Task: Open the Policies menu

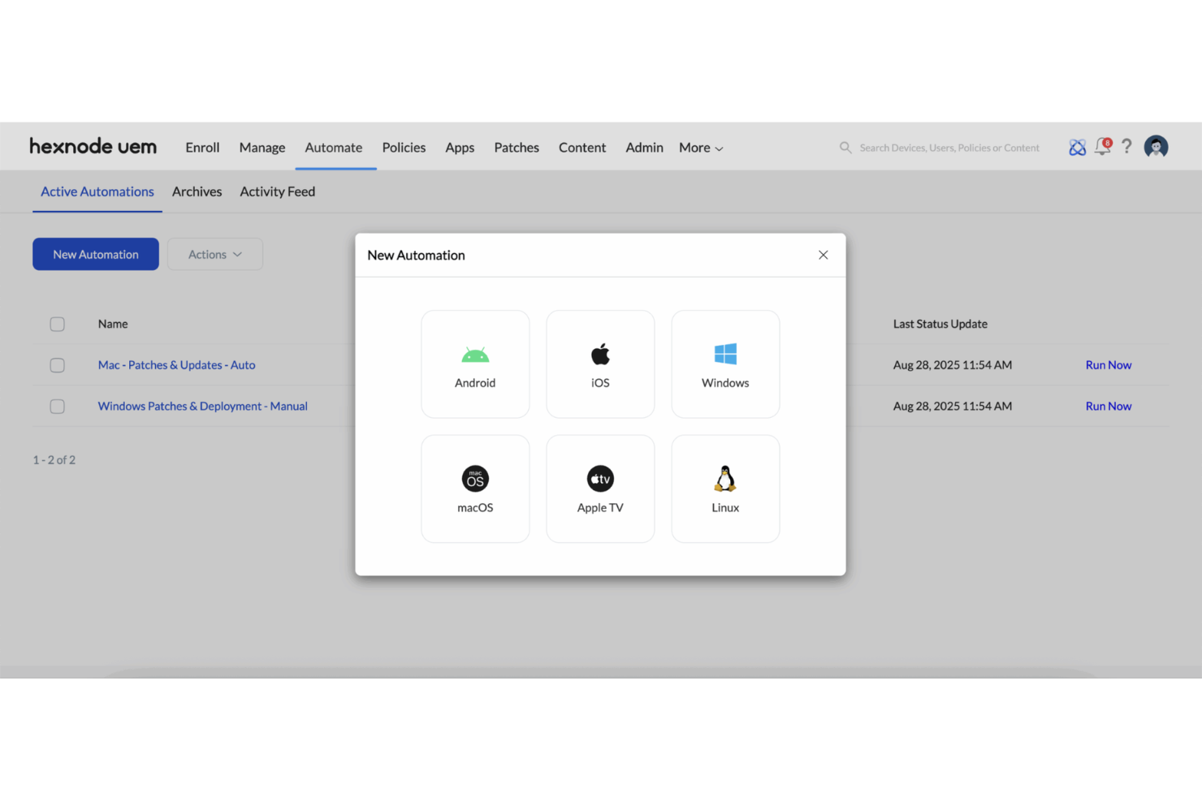Action: pos(404,148)
